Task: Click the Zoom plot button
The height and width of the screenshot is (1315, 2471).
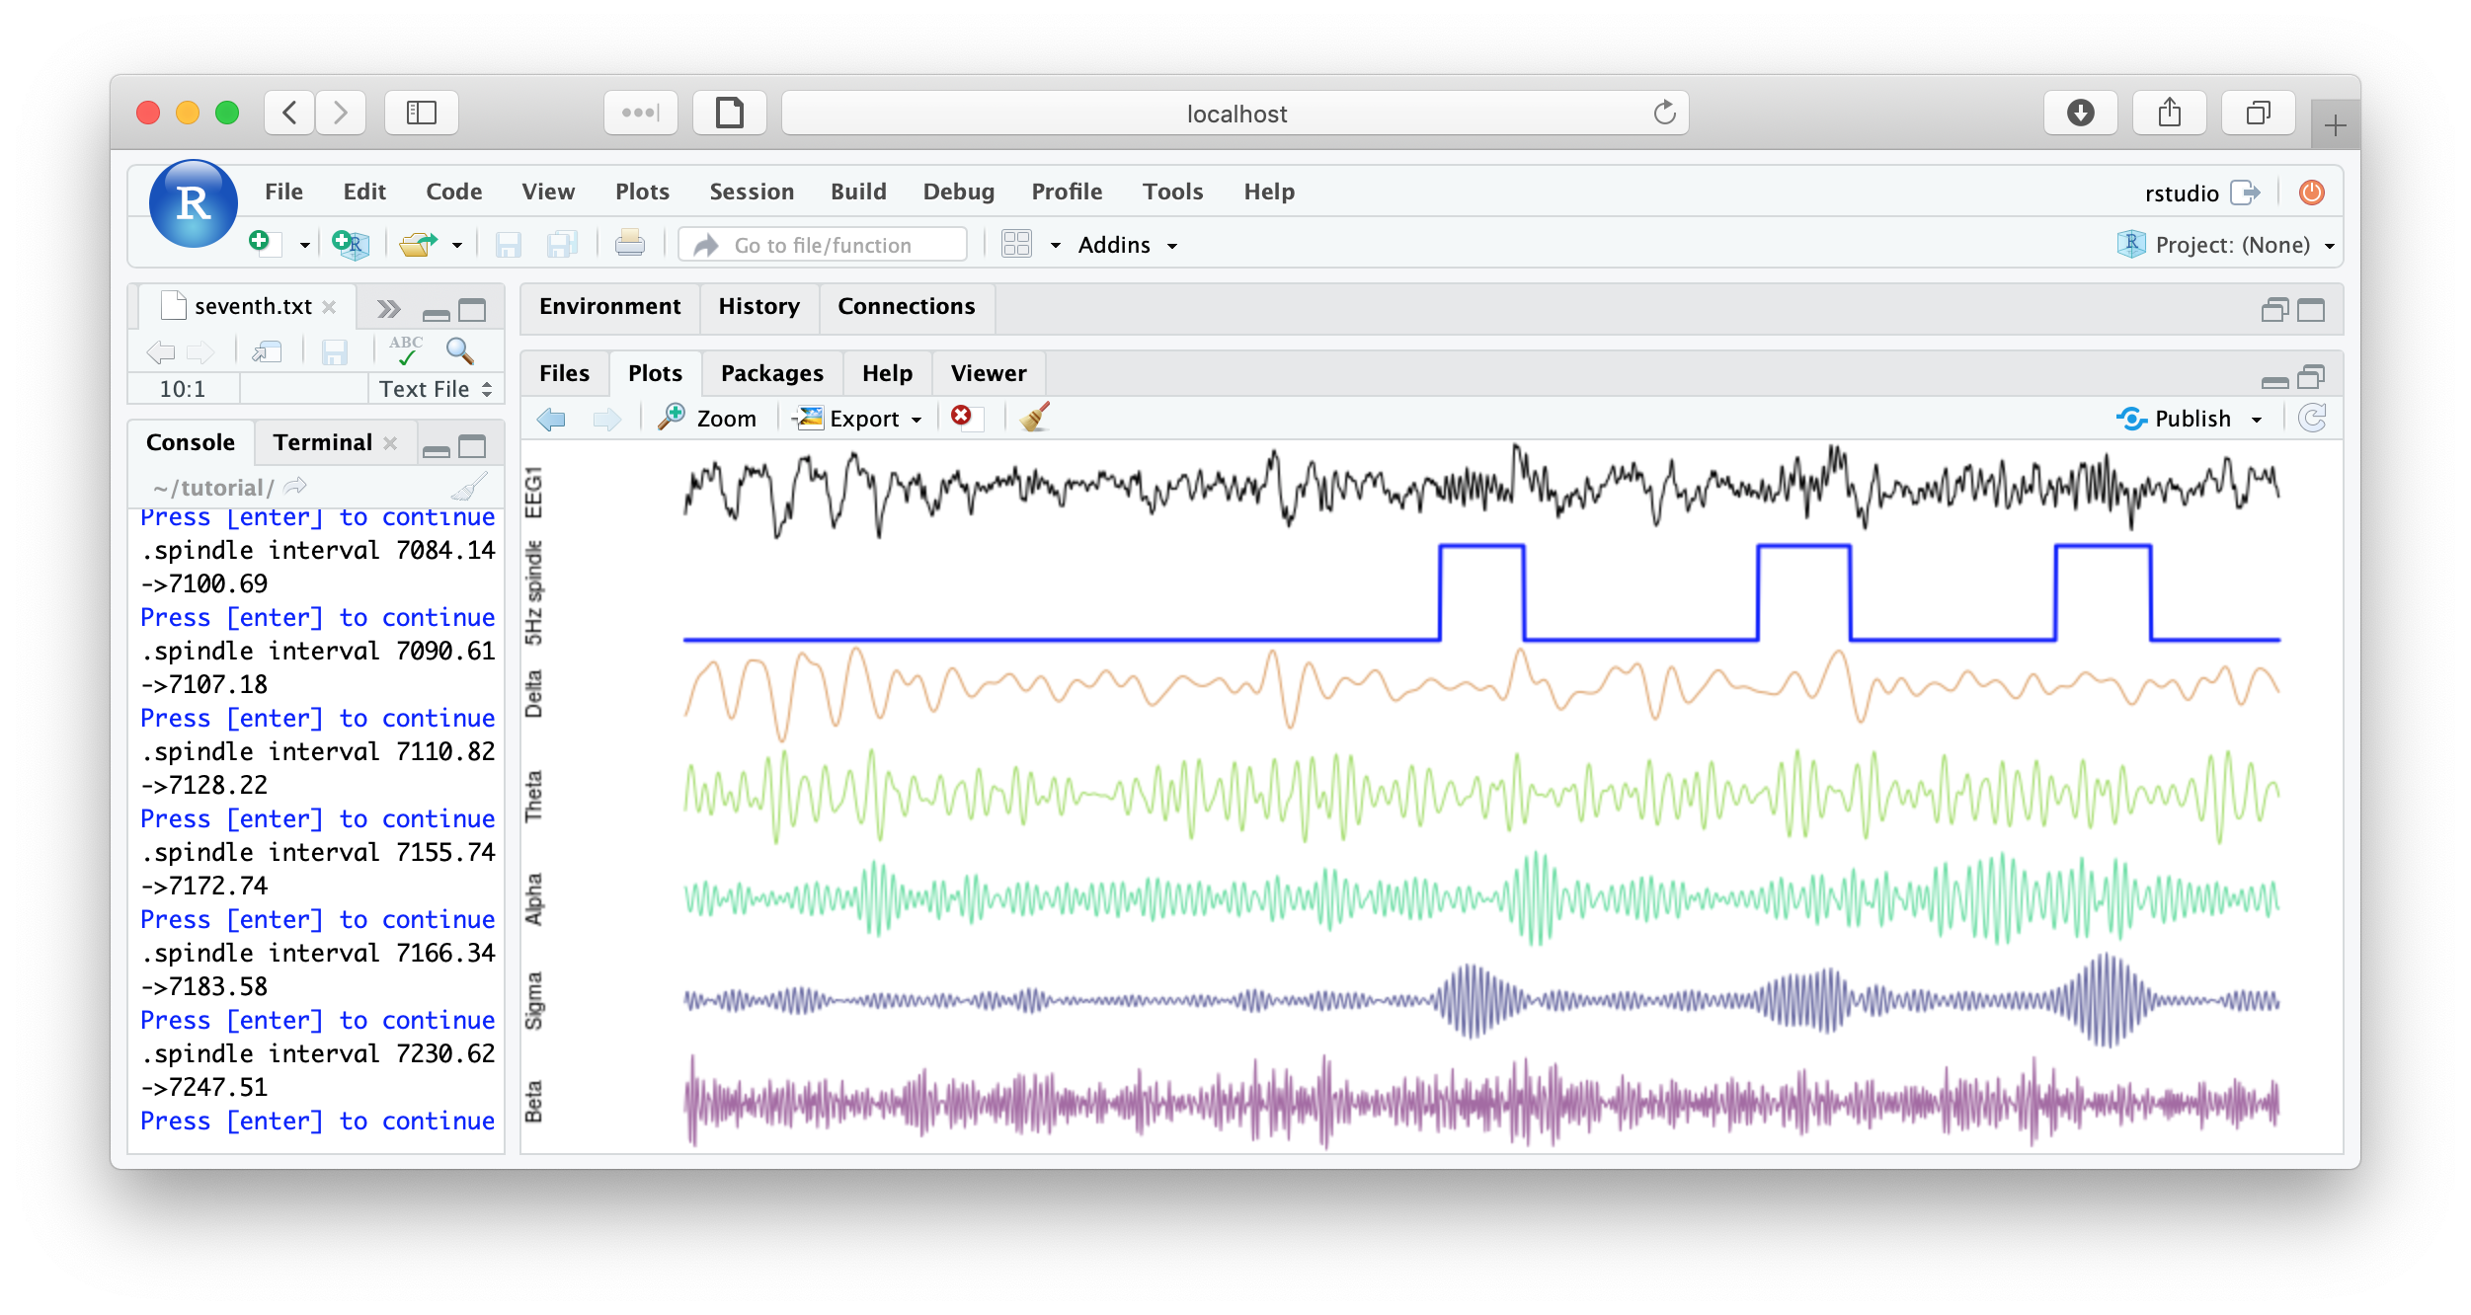Action: (x=708, y=419)
